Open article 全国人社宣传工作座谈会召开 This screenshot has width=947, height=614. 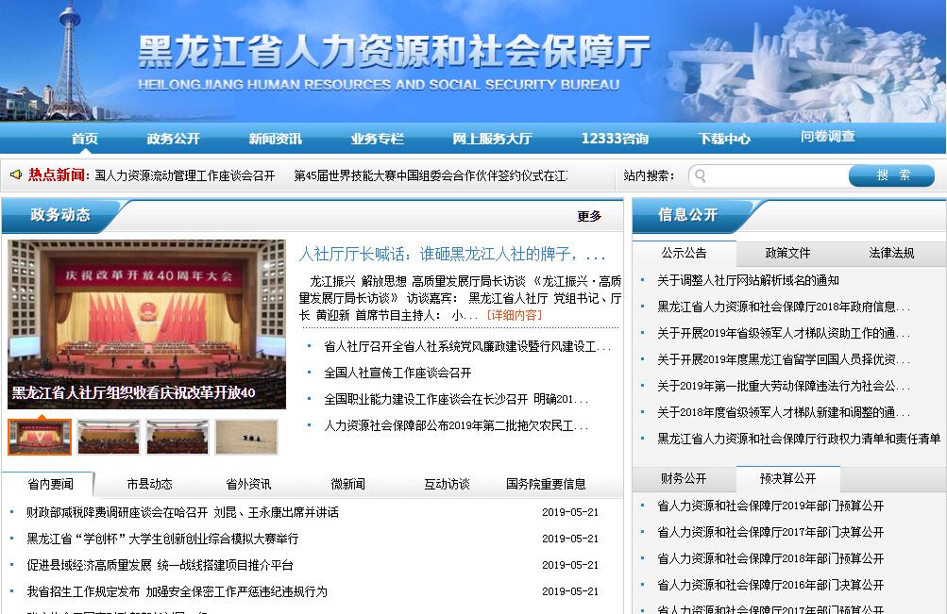pyautogui.click(x=397, y=373)
